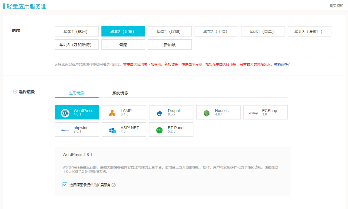Switch to the 应用镜像 tab

coord(77,93)
